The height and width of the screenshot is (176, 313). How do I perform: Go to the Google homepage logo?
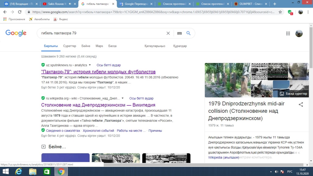click(x=16, y=33)
